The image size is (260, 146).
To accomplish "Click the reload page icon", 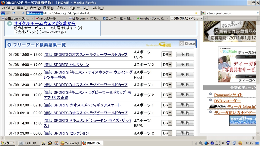I will coord(14,13).
